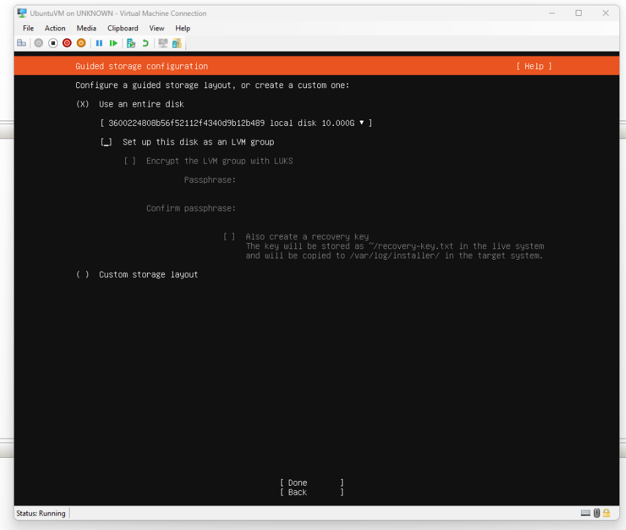Select the "Custom storage layout" radio option
The width and height of the screenshot is (626, 530).
coord(82,274)
